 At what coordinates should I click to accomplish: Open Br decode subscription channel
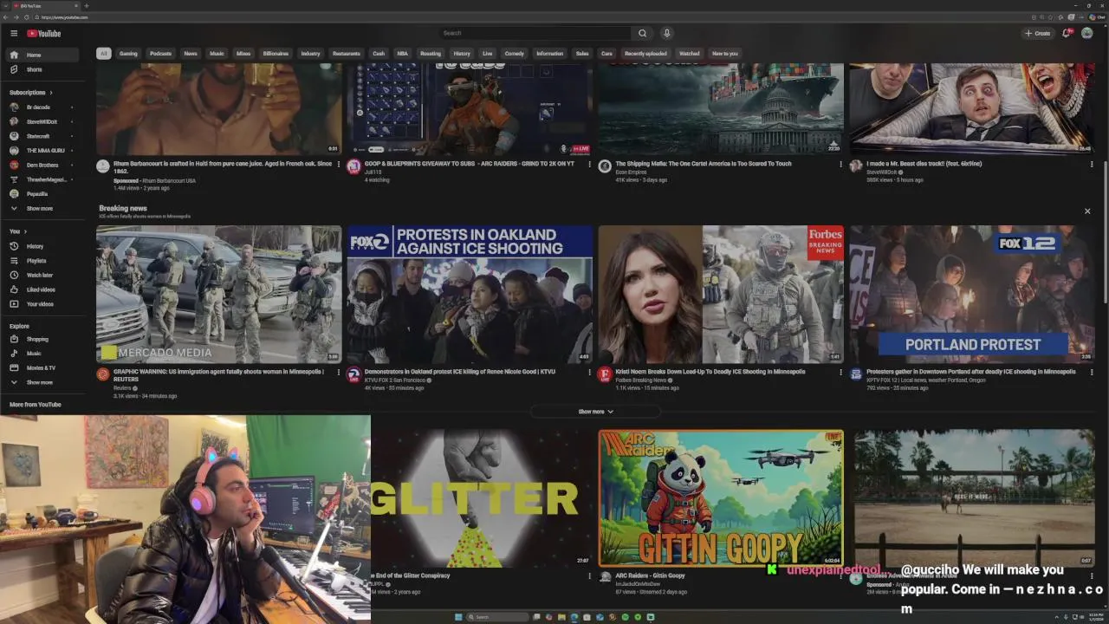coord(43,107)
